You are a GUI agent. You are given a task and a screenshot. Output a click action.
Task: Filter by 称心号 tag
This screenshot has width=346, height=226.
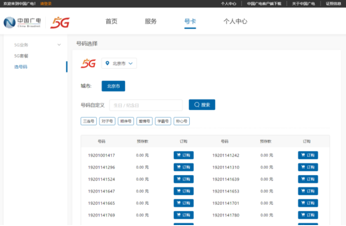[182, 121]
